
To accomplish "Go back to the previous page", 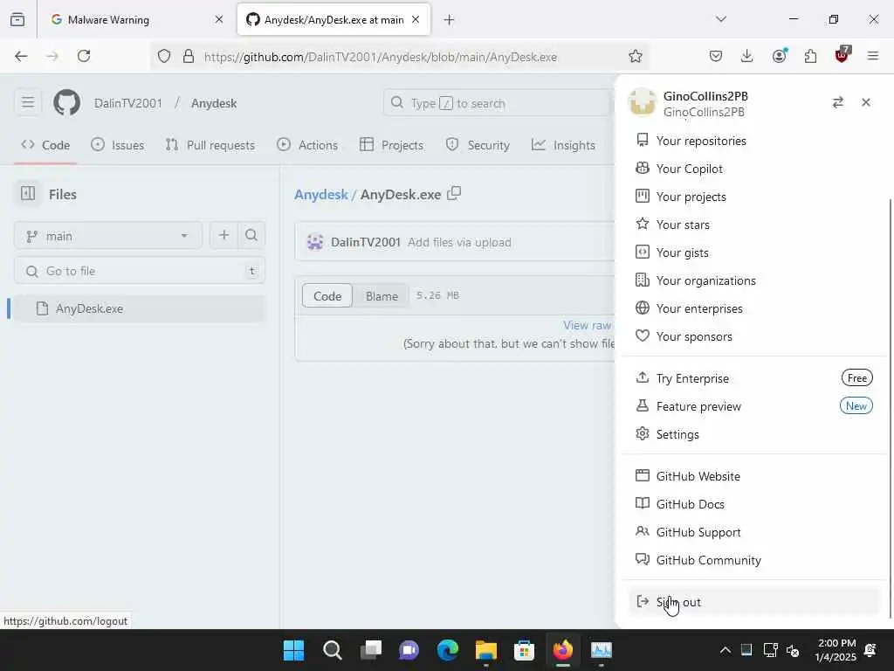I will 21,56.
